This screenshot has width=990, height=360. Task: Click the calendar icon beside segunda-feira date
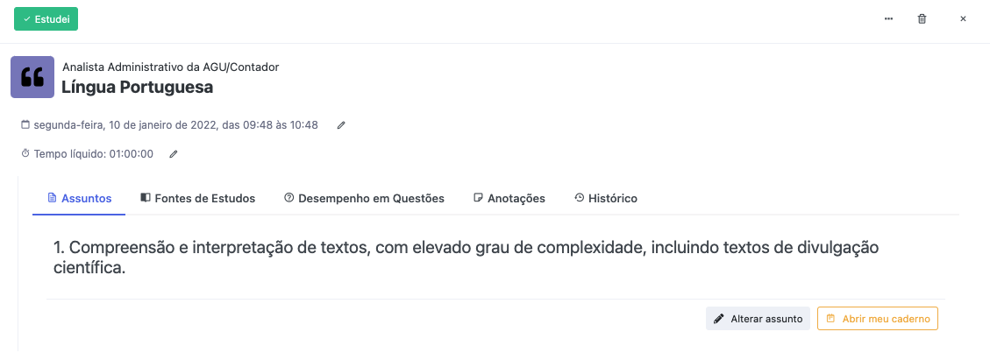pyautogui.click(x=25, y=125)
